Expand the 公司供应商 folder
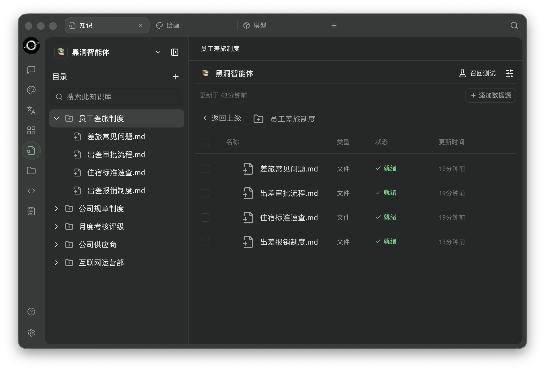This screenshot has width=545, height=371. (56, 245)
